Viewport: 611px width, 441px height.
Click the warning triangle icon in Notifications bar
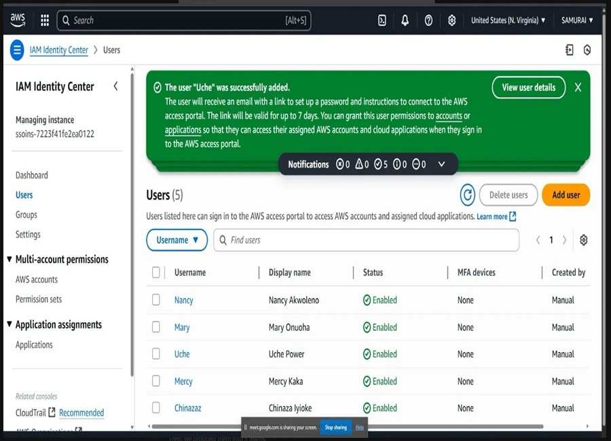(359, 164)
